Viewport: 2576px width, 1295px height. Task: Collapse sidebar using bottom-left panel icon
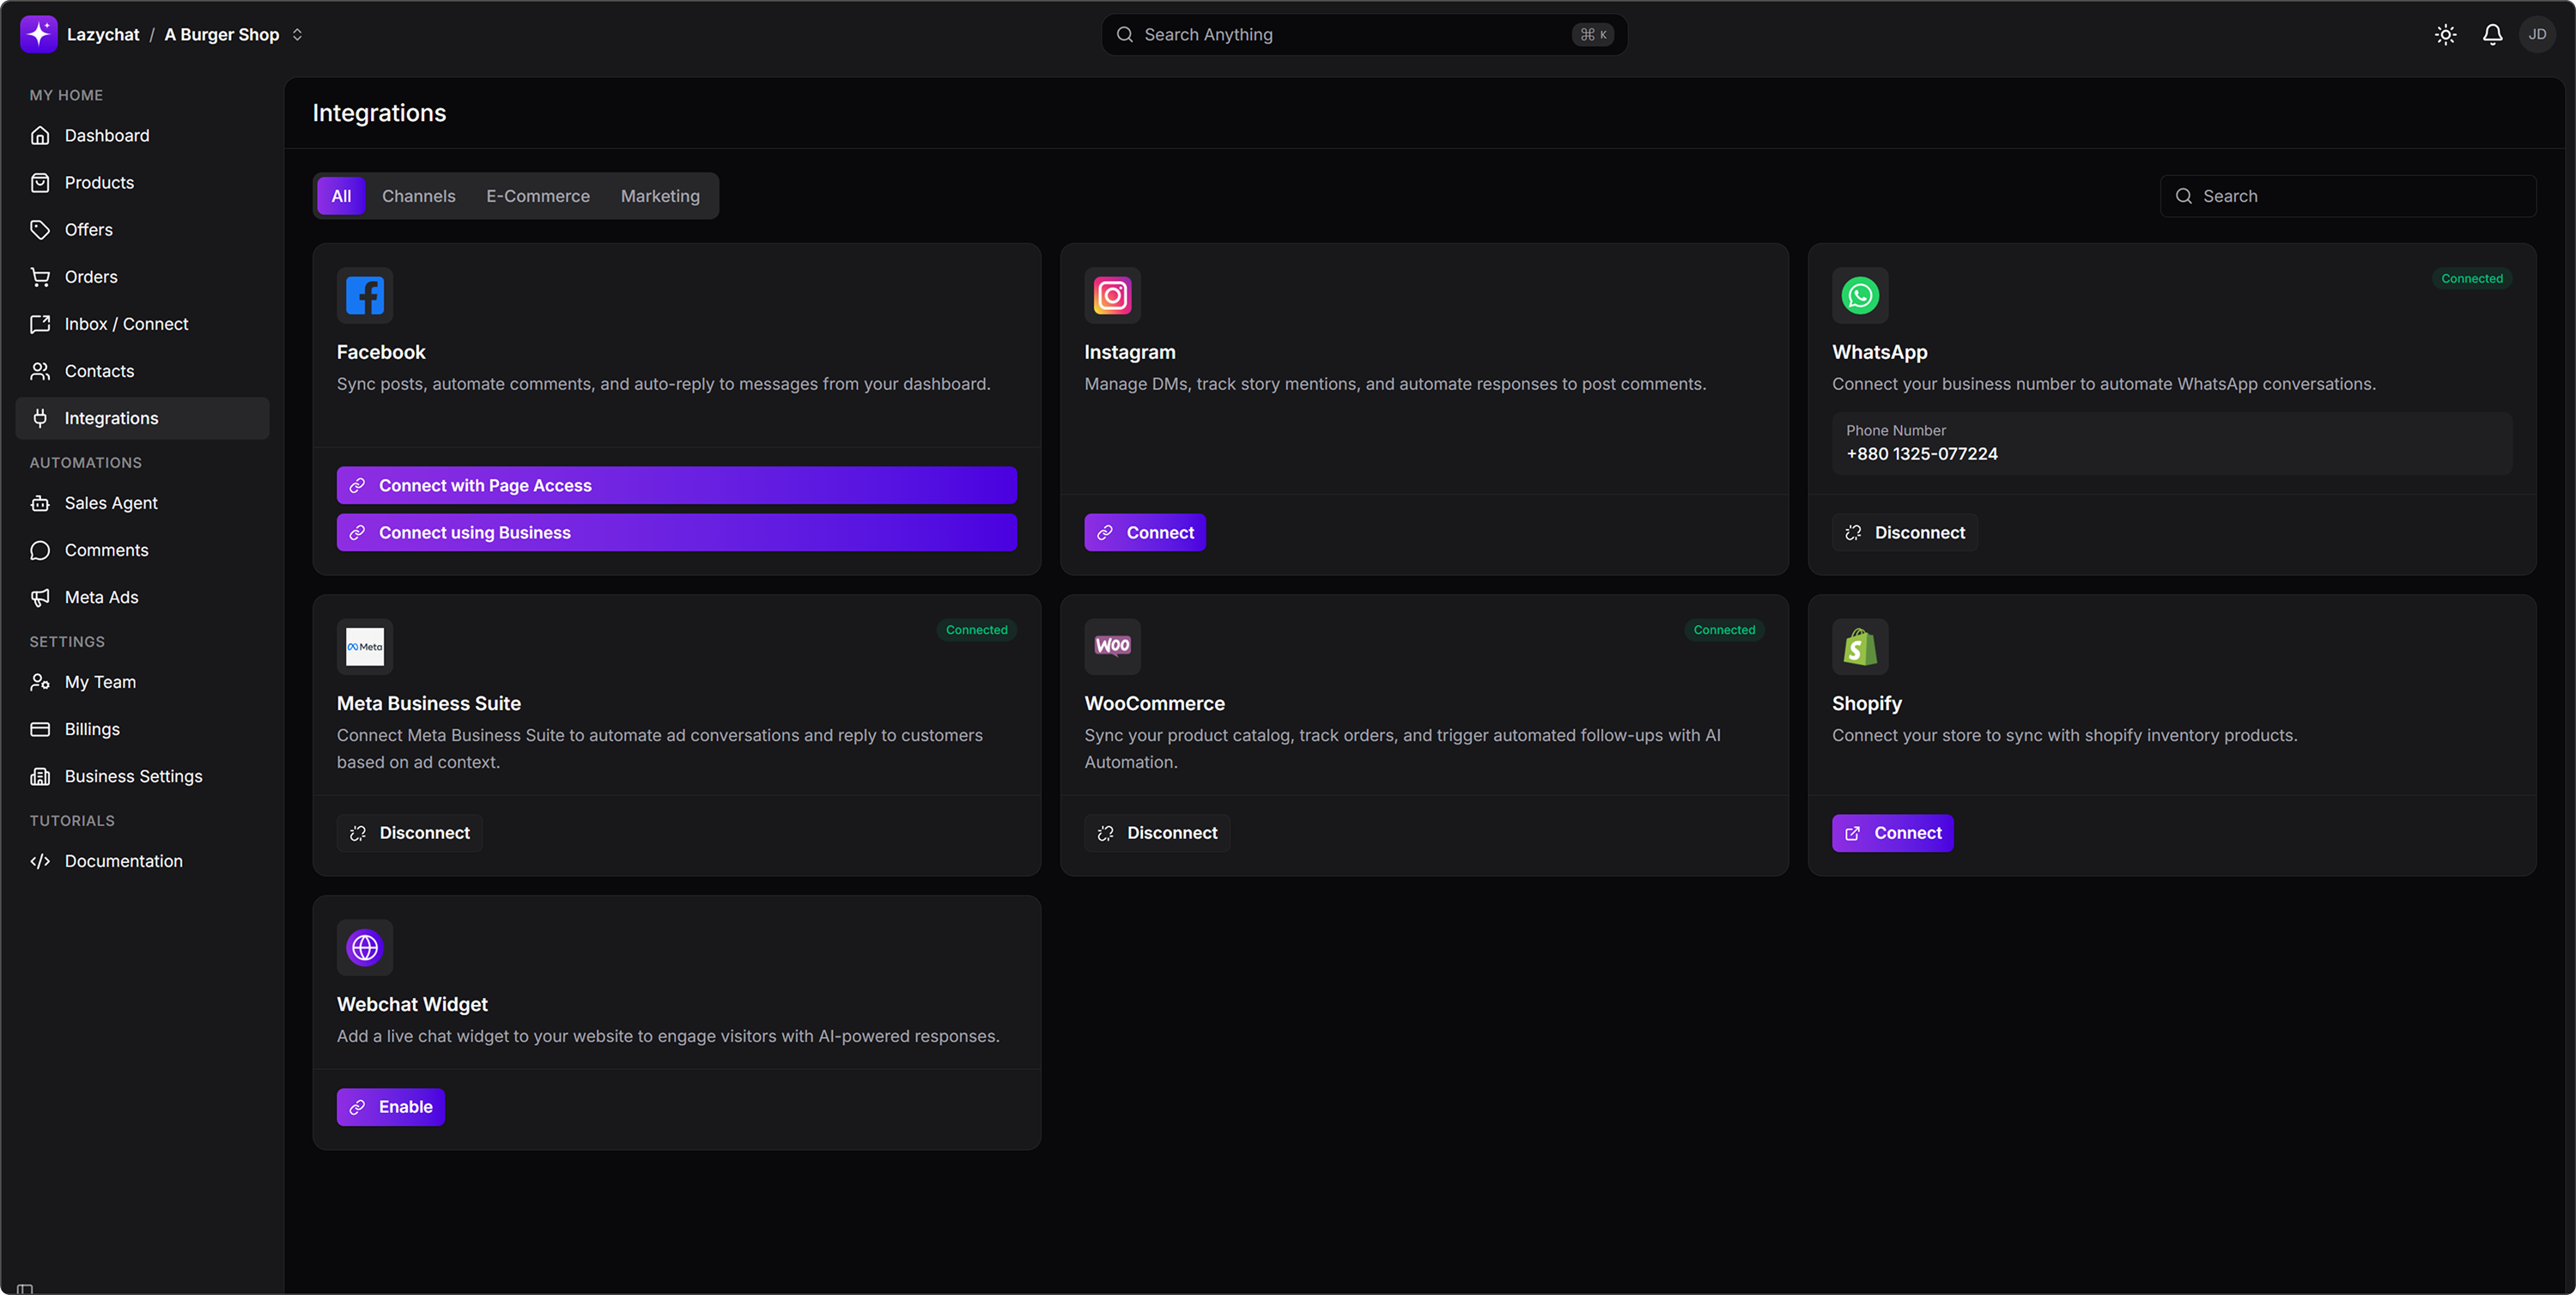point(25,1288)
